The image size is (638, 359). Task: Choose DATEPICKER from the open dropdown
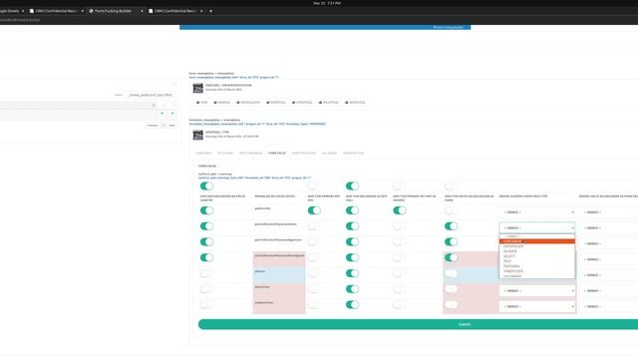[x=537, y=246]
